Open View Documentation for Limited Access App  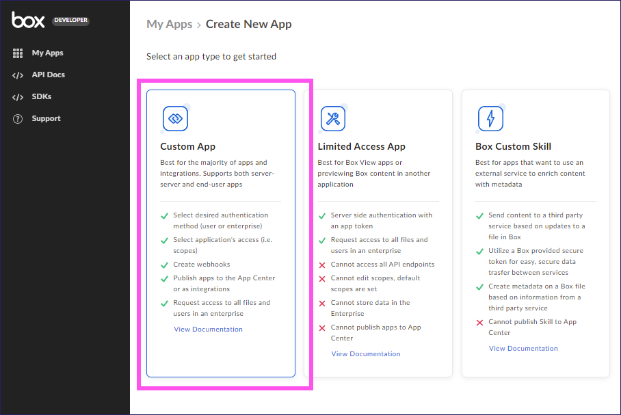[365, 353]
